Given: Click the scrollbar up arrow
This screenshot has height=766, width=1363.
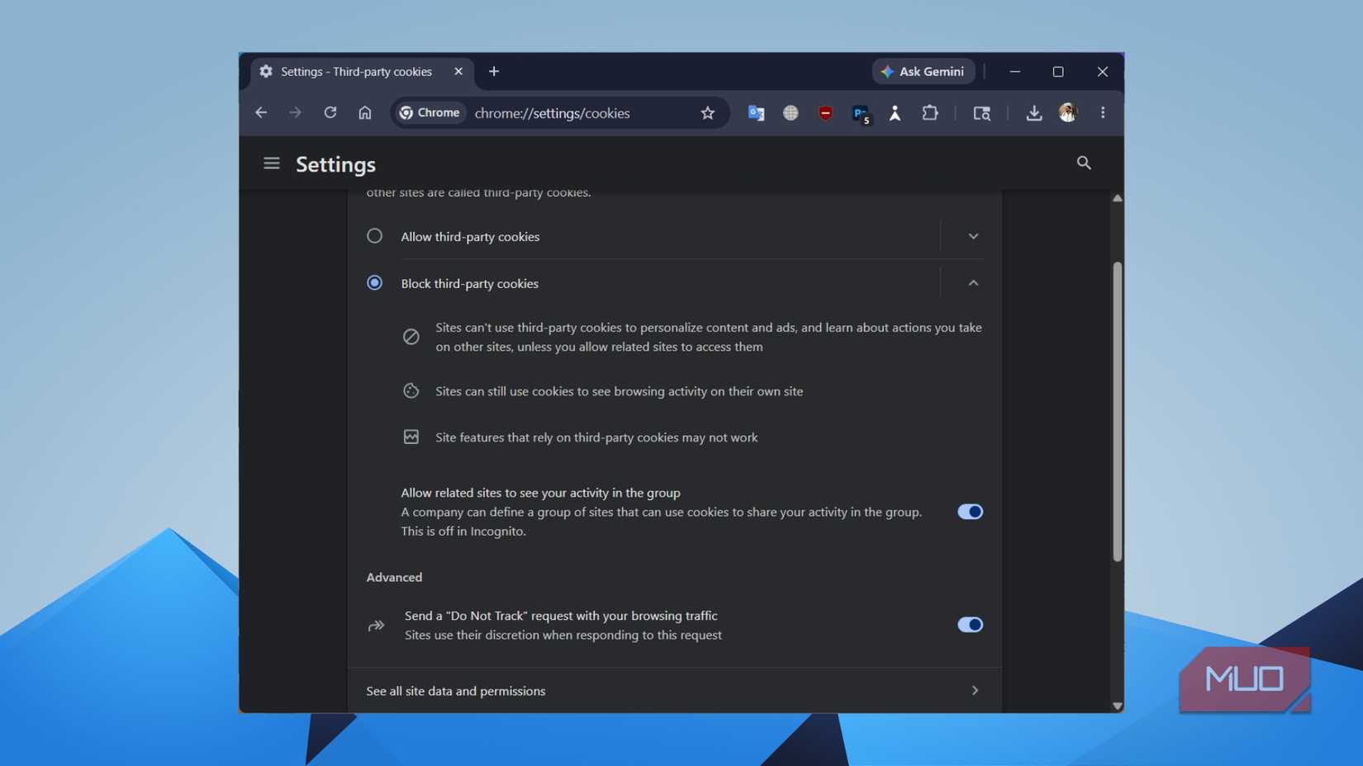Looking at the screenshot, I should (x=1117, y=198).
